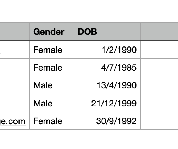
Task: Click the header cell left of Gender
Action: pos(15,32)
